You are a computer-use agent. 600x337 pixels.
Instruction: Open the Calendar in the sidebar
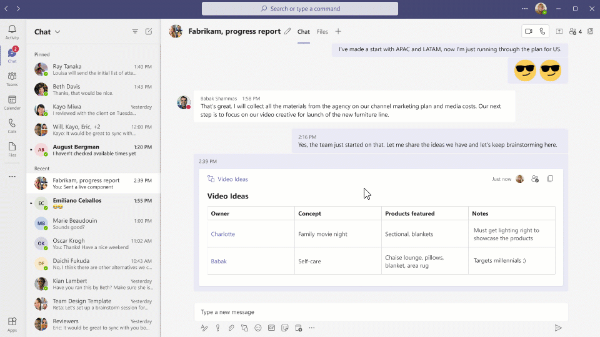coord(12,103)
